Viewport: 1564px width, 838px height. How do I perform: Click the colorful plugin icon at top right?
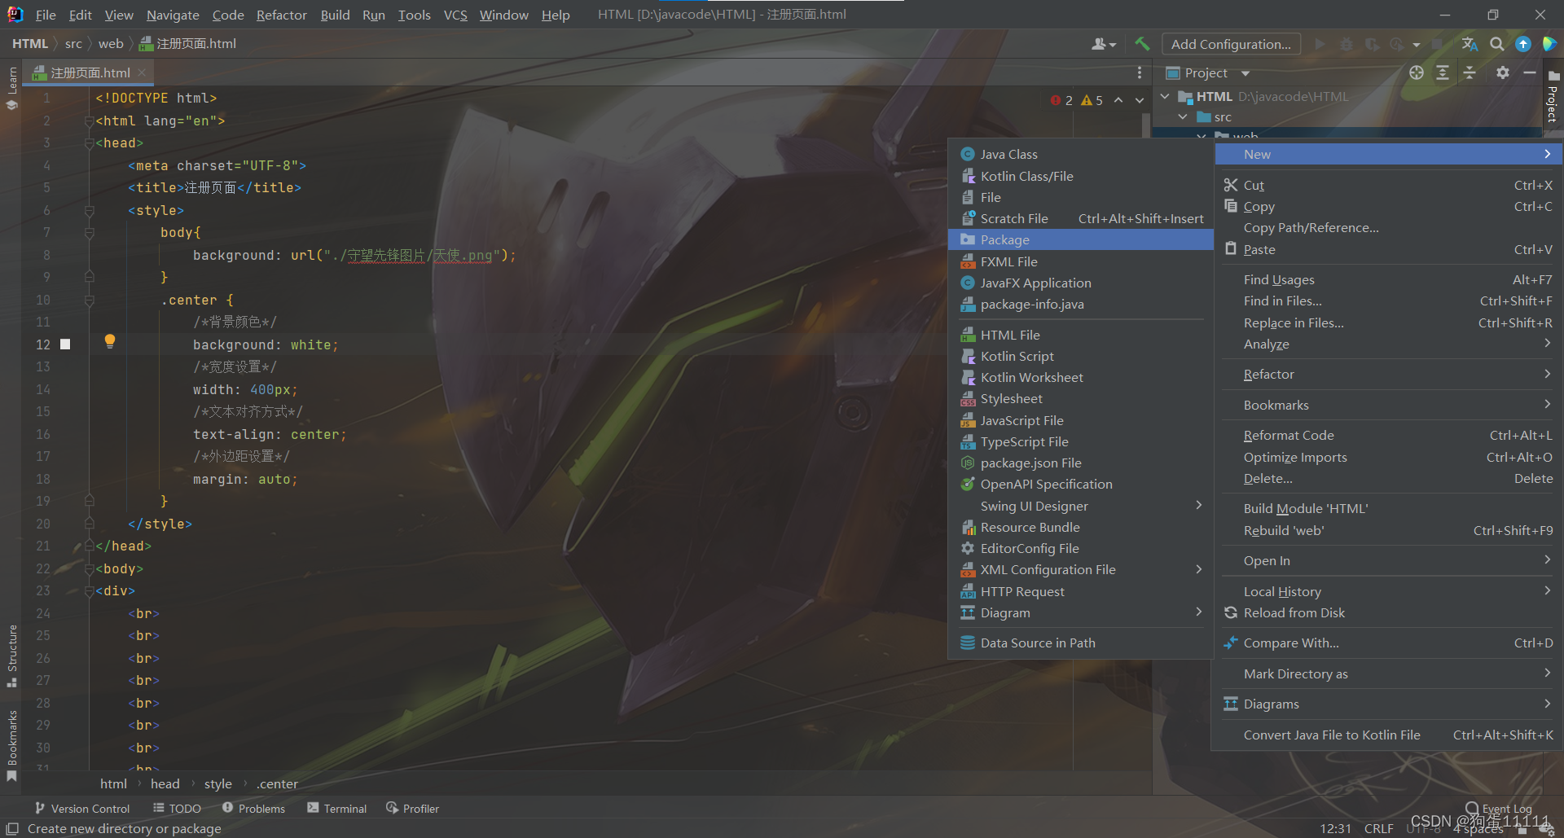[1549, 44]
